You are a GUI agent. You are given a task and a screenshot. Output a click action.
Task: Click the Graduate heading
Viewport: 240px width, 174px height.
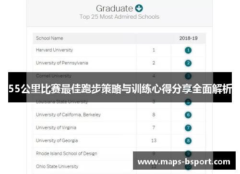coord(114,8)
